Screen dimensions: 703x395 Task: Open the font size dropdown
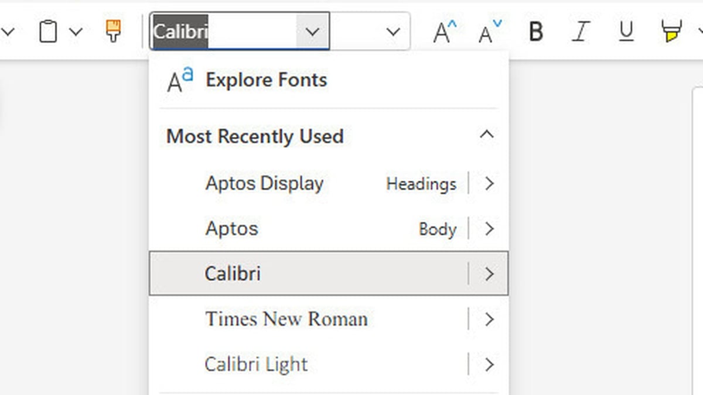click(393, 32)
